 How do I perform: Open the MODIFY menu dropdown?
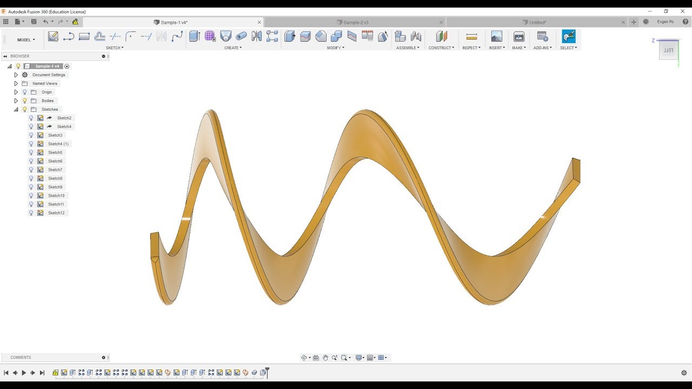(335, 48)
